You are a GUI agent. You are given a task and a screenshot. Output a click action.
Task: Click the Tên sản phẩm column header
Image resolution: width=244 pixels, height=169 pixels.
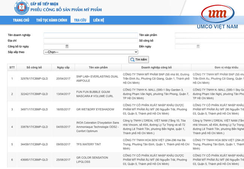(98, 67)
